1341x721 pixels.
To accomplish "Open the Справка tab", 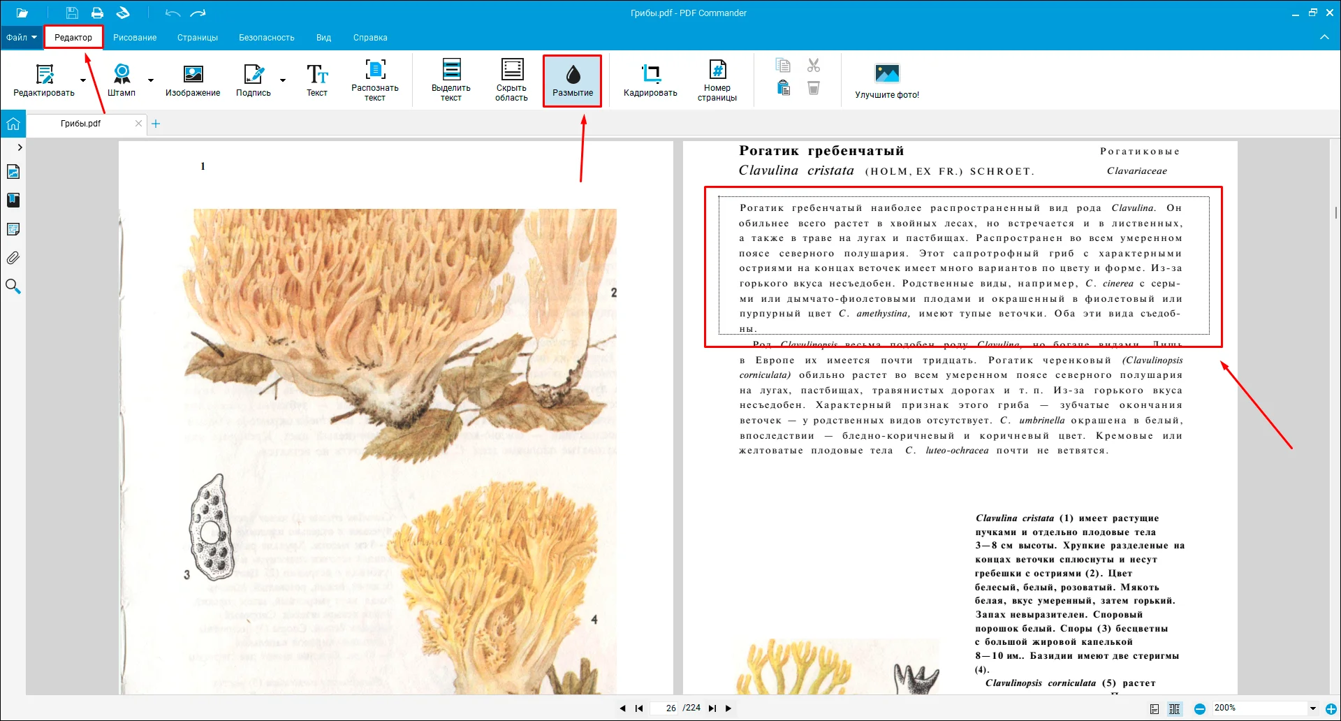I will click(370, 38).
